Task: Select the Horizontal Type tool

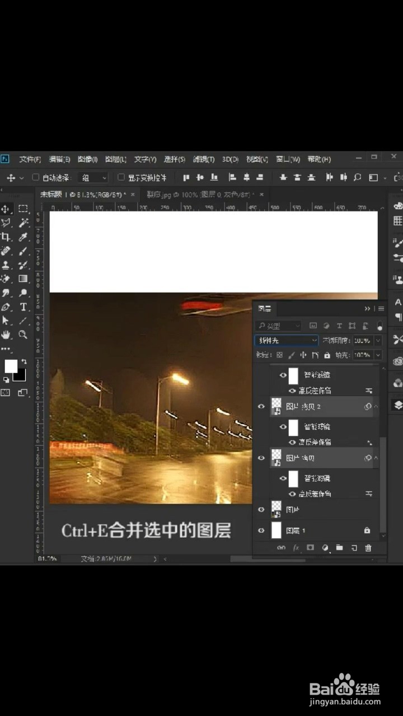Action: (23, 307)
